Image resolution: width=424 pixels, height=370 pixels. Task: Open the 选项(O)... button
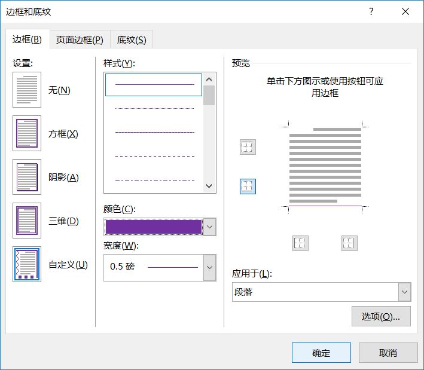[381, 316]
